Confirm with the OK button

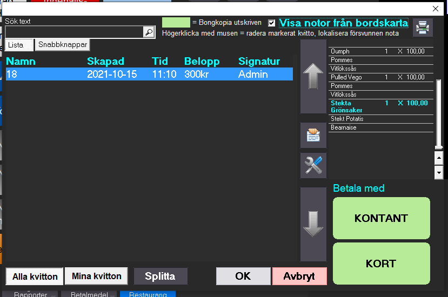pos(243,276)
